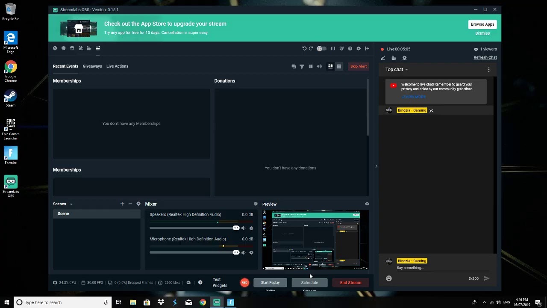This screenshot has width=547, height=308.
Task: Open chat three-dot options menu
Action: (489, 69)
